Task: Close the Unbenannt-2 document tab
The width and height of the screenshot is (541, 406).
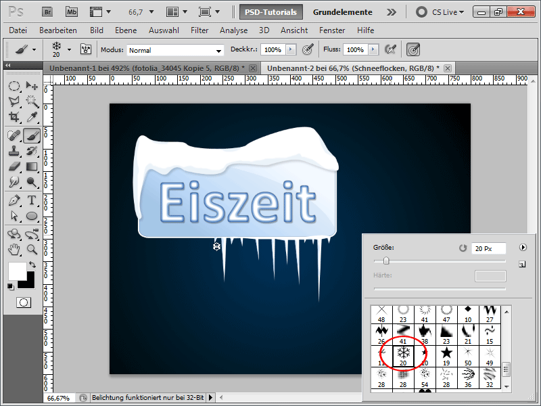Action: point(448,68)
